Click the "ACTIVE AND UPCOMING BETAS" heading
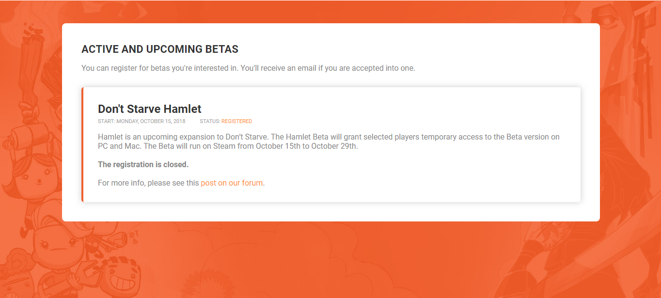The height and width of the screenshot is (298, 661). tap(159, 49)
